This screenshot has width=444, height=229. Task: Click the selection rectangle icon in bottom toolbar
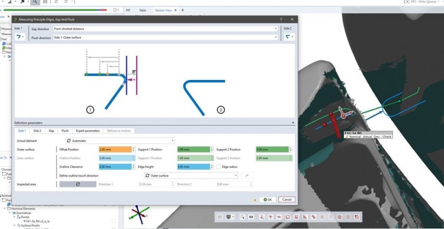coord(242,217)
